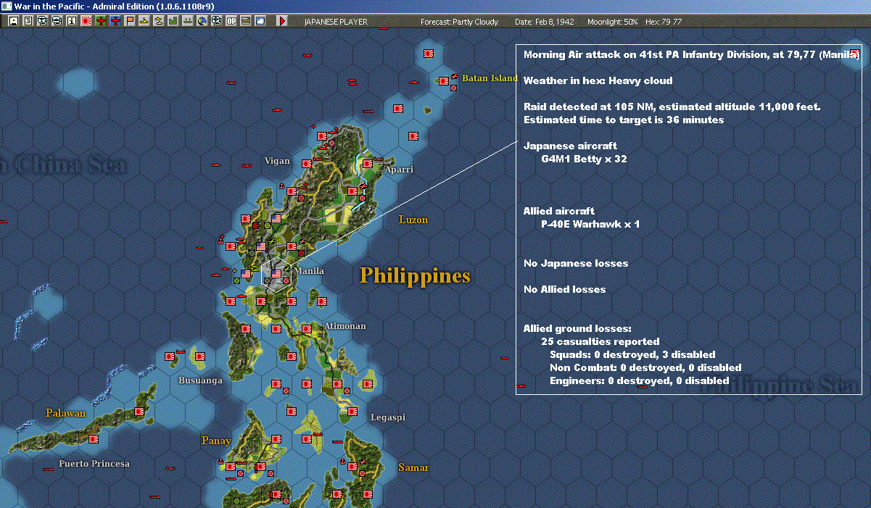Click the Moonlight: 50% status
Image resolution: width=871 pixels, height=508 pixels.
[x=613, y=22]
